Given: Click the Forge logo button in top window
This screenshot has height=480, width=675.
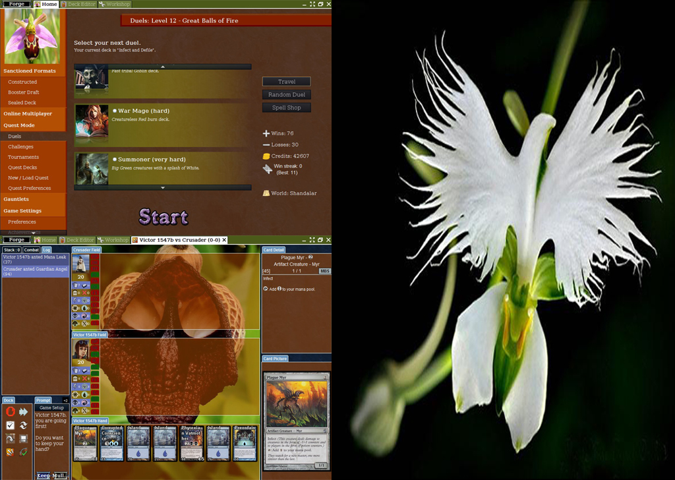Looking at the screenshot, I should tap(16, 4).
